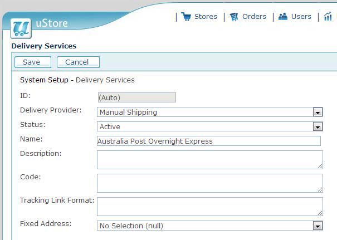
Task: Click the bar chart reports icon
Action: [x=328, y=16]
